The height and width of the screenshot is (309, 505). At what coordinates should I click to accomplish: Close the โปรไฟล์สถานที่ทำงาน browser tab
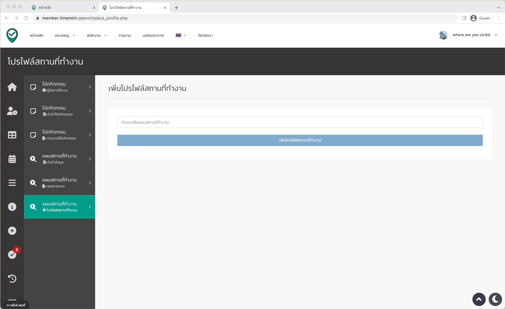click(x=165, y=8)
